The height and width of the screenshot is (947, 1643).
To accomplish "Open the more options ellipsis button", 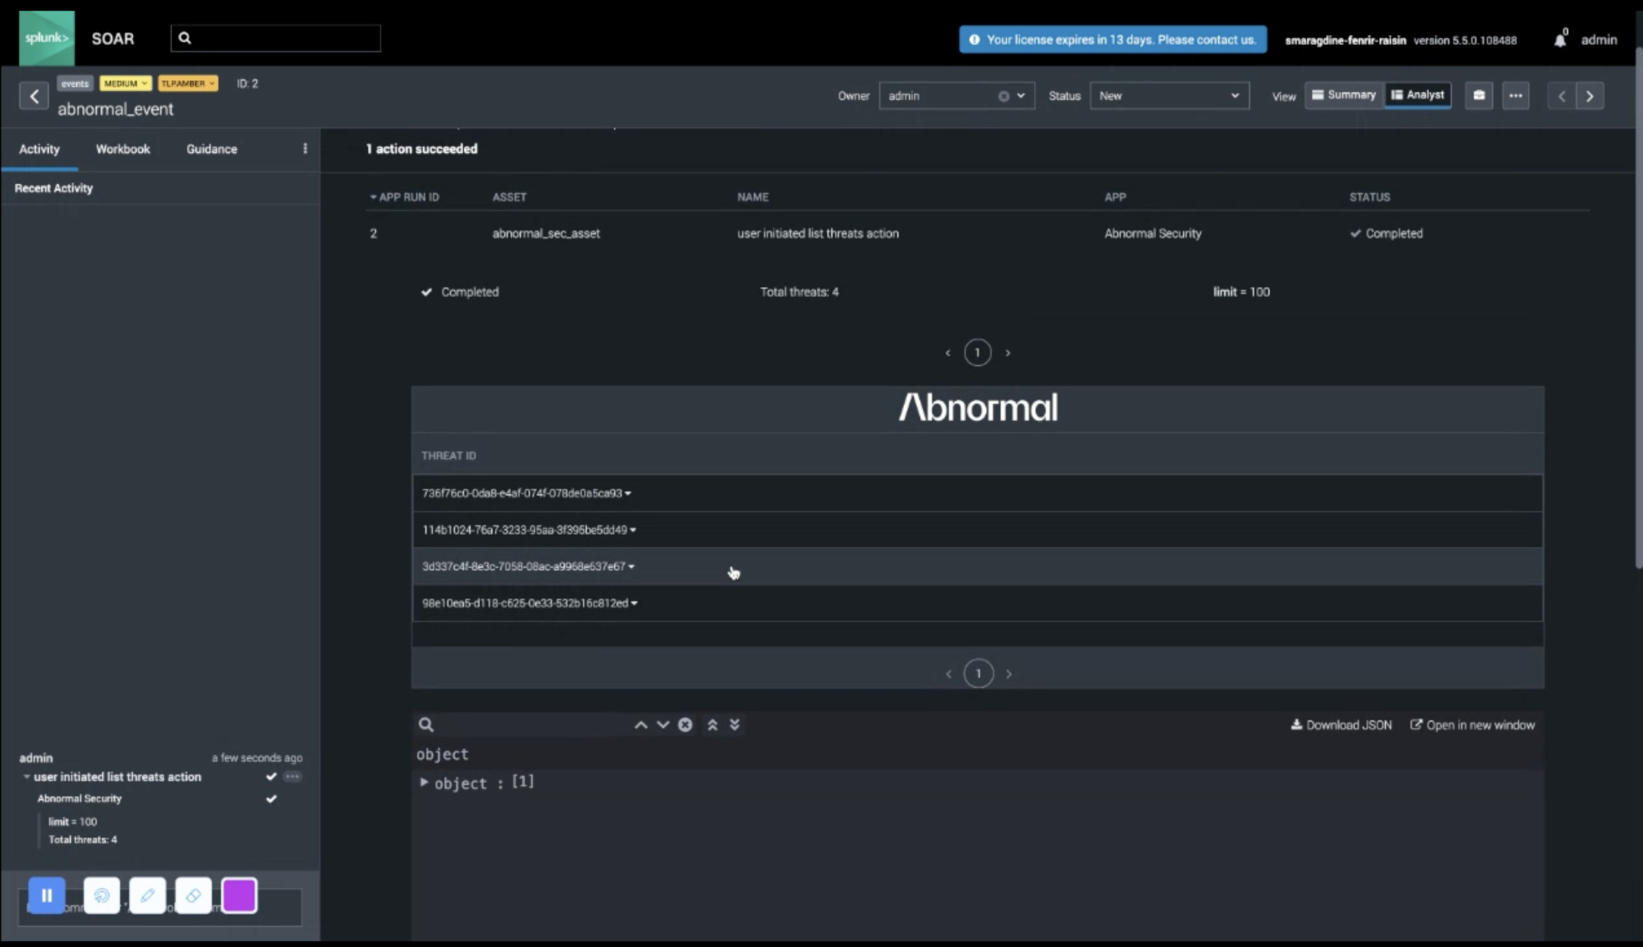I will point(1515,95).
